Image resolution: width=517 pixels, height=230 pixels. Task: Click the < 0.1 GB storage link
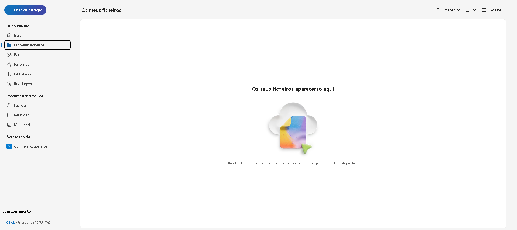click(x=9, y=222)
